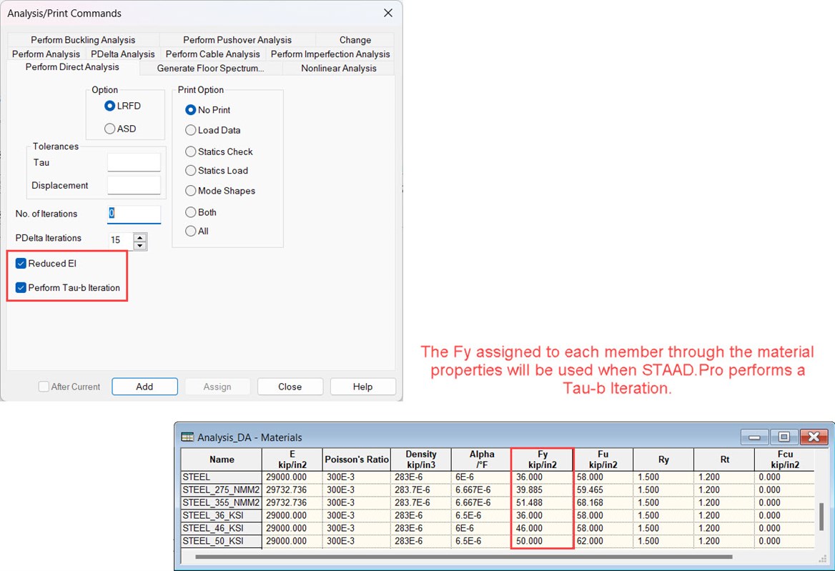835x571 pixels.
Task: Select the Statics Check option
Action: (190, 152)
